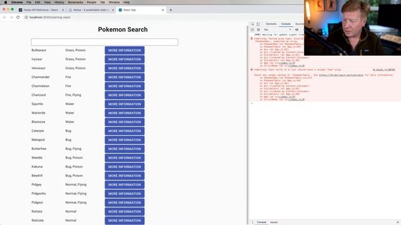Open the History menu

[x=59, y=2]
